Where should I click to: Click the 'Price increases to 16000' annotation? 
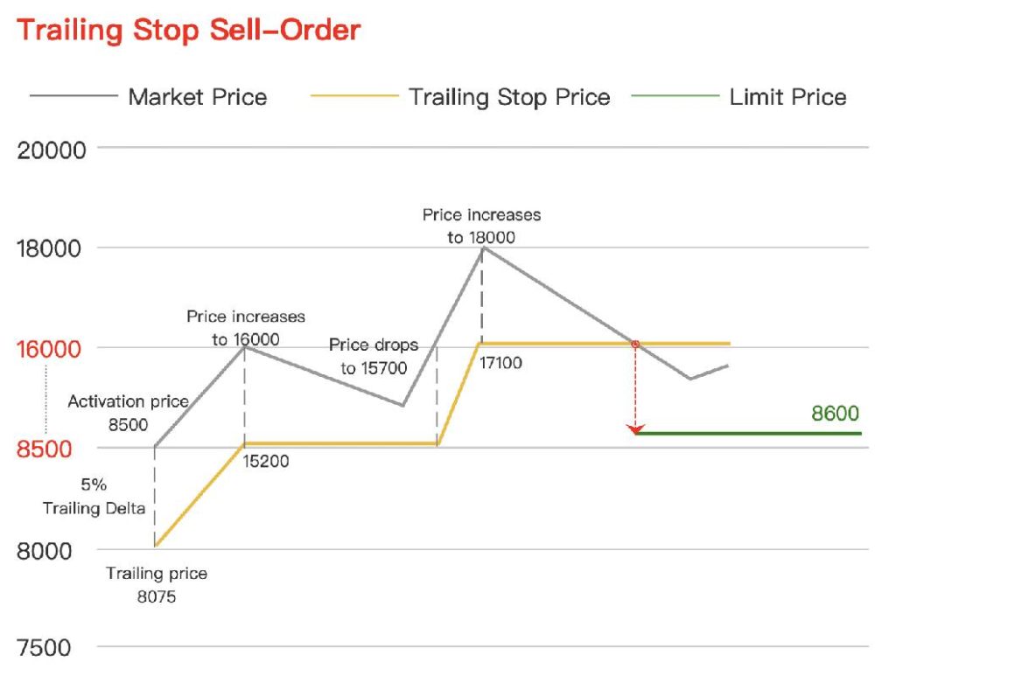click(x=246, y=327)
